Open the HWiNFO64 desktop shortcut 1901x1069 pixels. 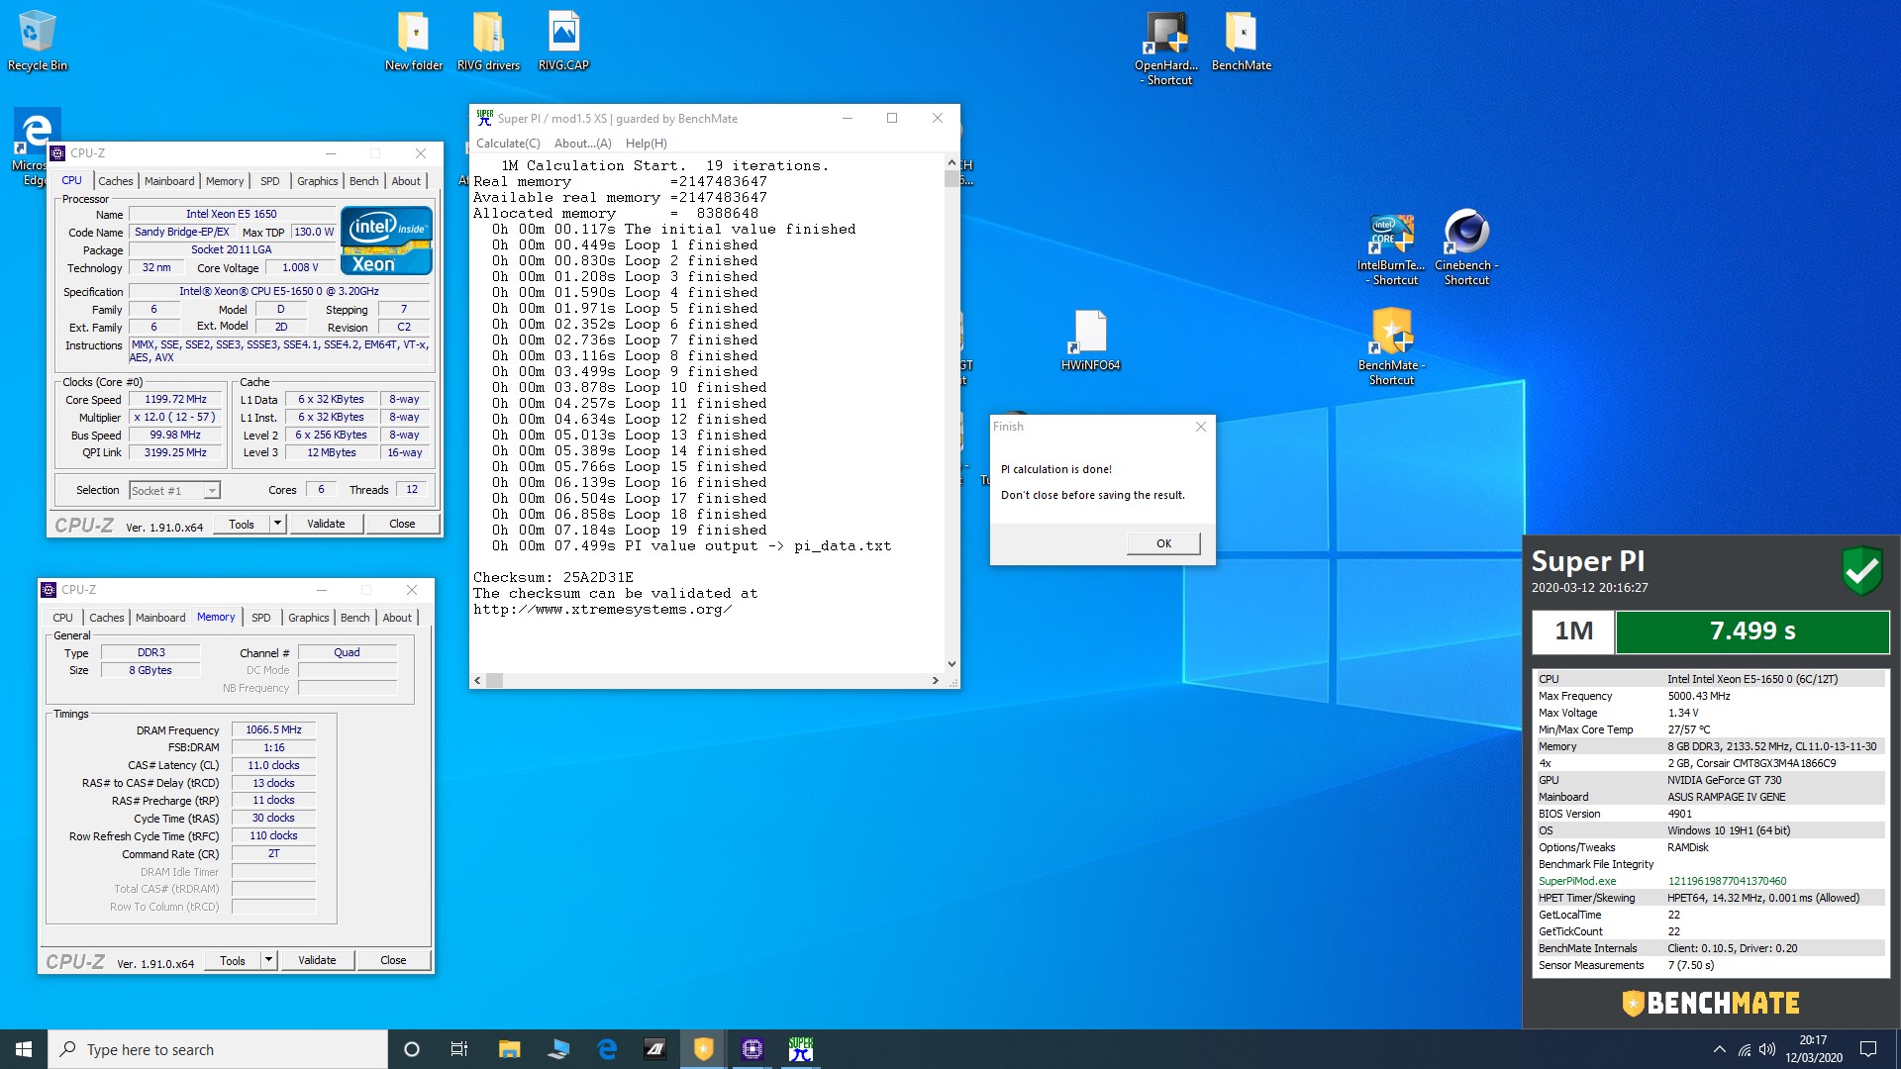click(x=1090, y=340)
